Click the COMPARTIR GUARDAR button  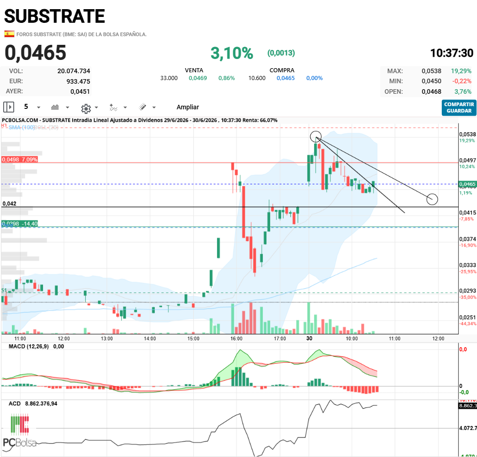[x=459, y=108]
